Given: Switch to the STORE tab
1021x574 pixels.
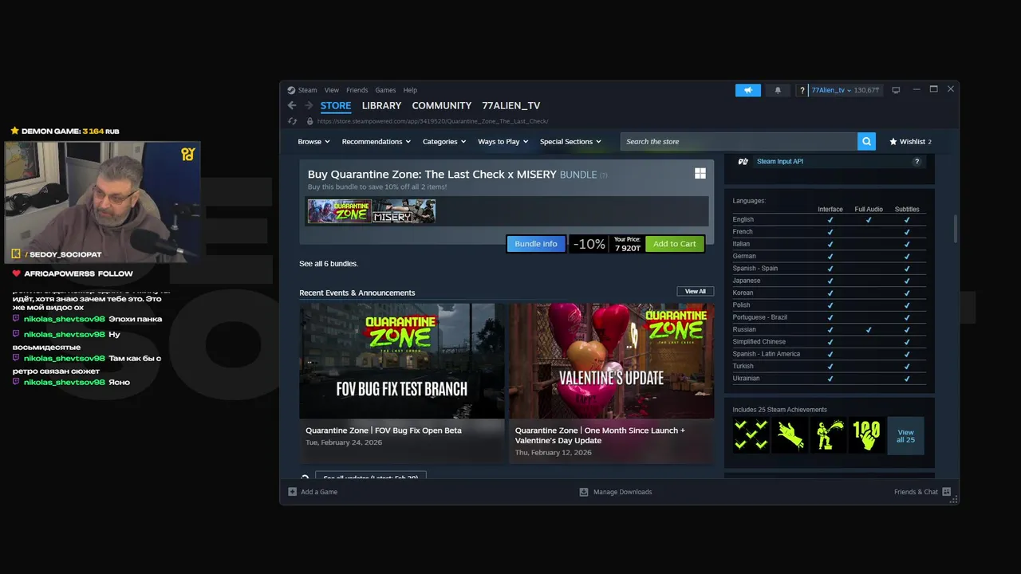Looking at the screenshot, I should [336, 105].
